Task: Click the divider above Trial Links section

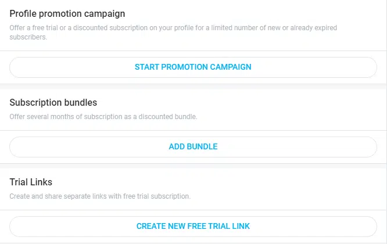Action: point(193,166)
